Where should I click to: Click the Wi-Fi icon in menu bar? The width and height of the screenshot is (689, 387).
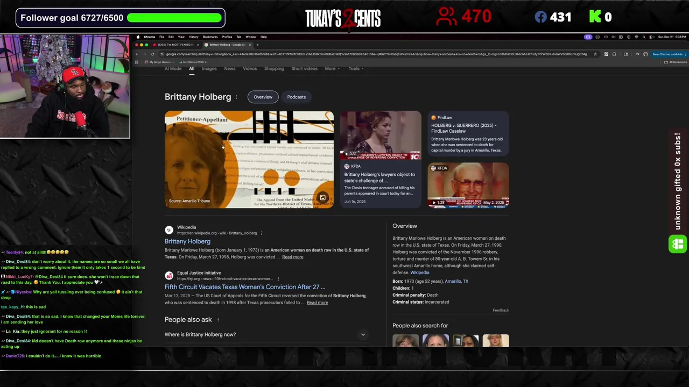636,37
